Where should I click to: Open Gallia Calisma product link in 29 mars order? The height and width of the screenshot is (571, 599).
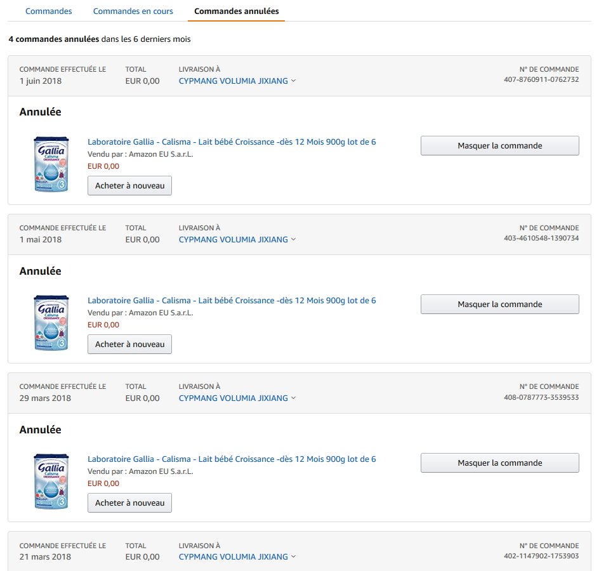(x=232, y=459)
